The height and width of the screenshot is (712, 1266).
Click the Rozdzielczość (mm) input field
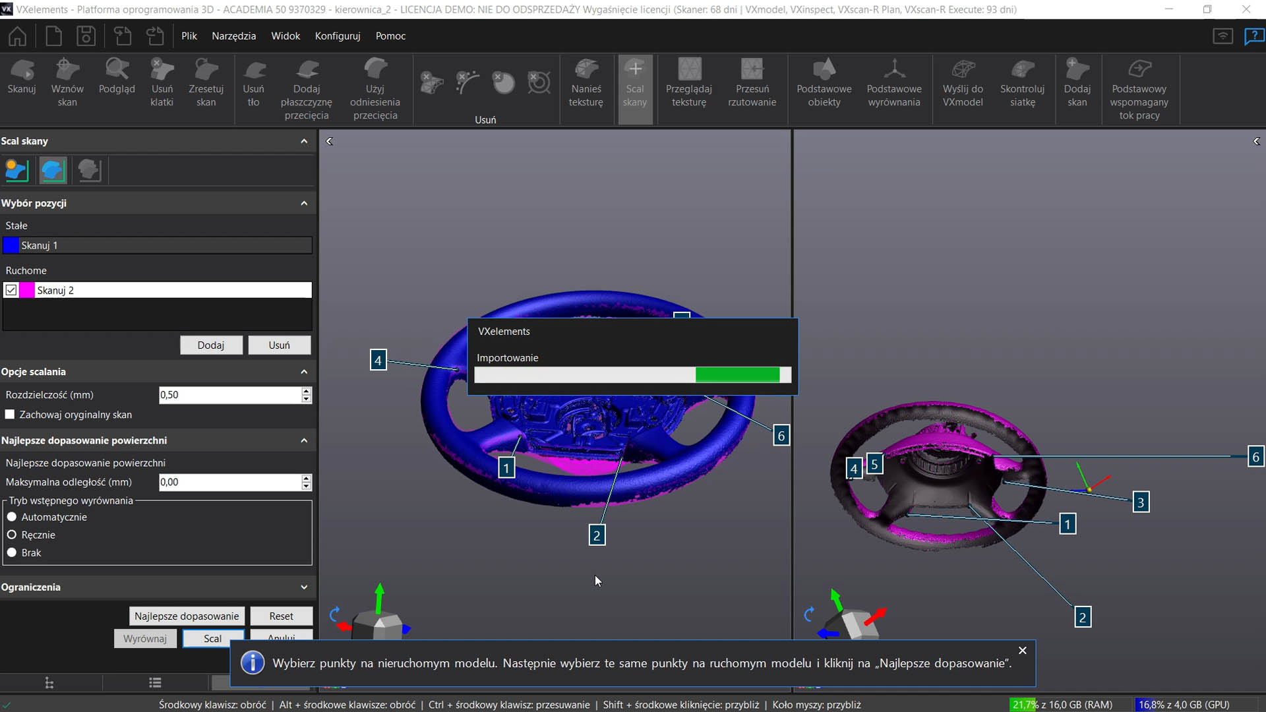coord(230,395)
